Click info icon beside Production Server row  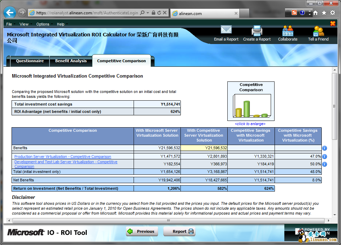[325, 157]
